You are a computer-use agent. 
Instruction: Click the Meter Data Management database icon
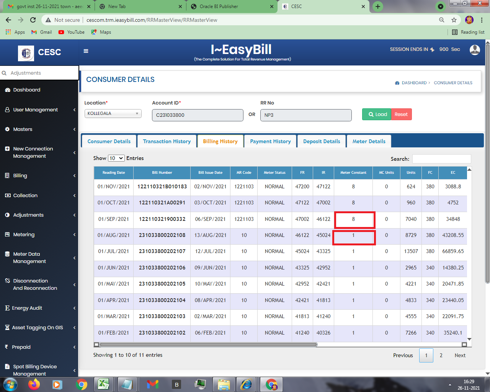(7, 254)
